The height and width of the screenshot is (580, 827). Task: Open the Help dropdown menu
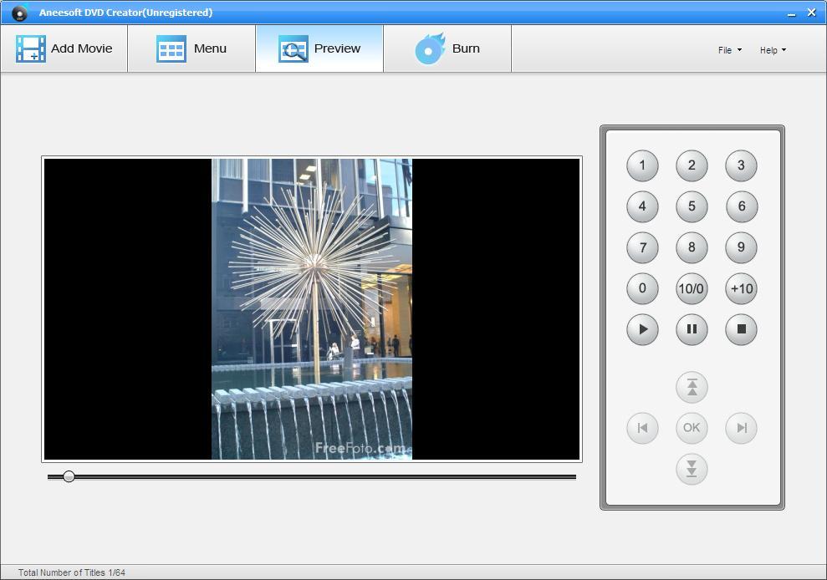click(x=773, y=50)
